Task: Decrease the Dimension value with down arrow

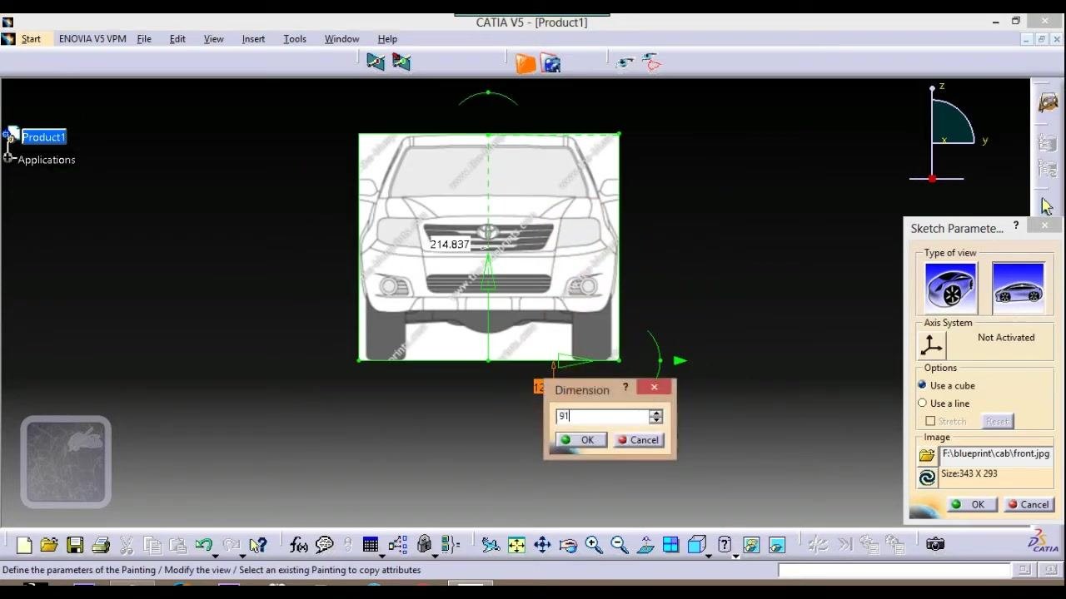Action: tap(656, 420)
